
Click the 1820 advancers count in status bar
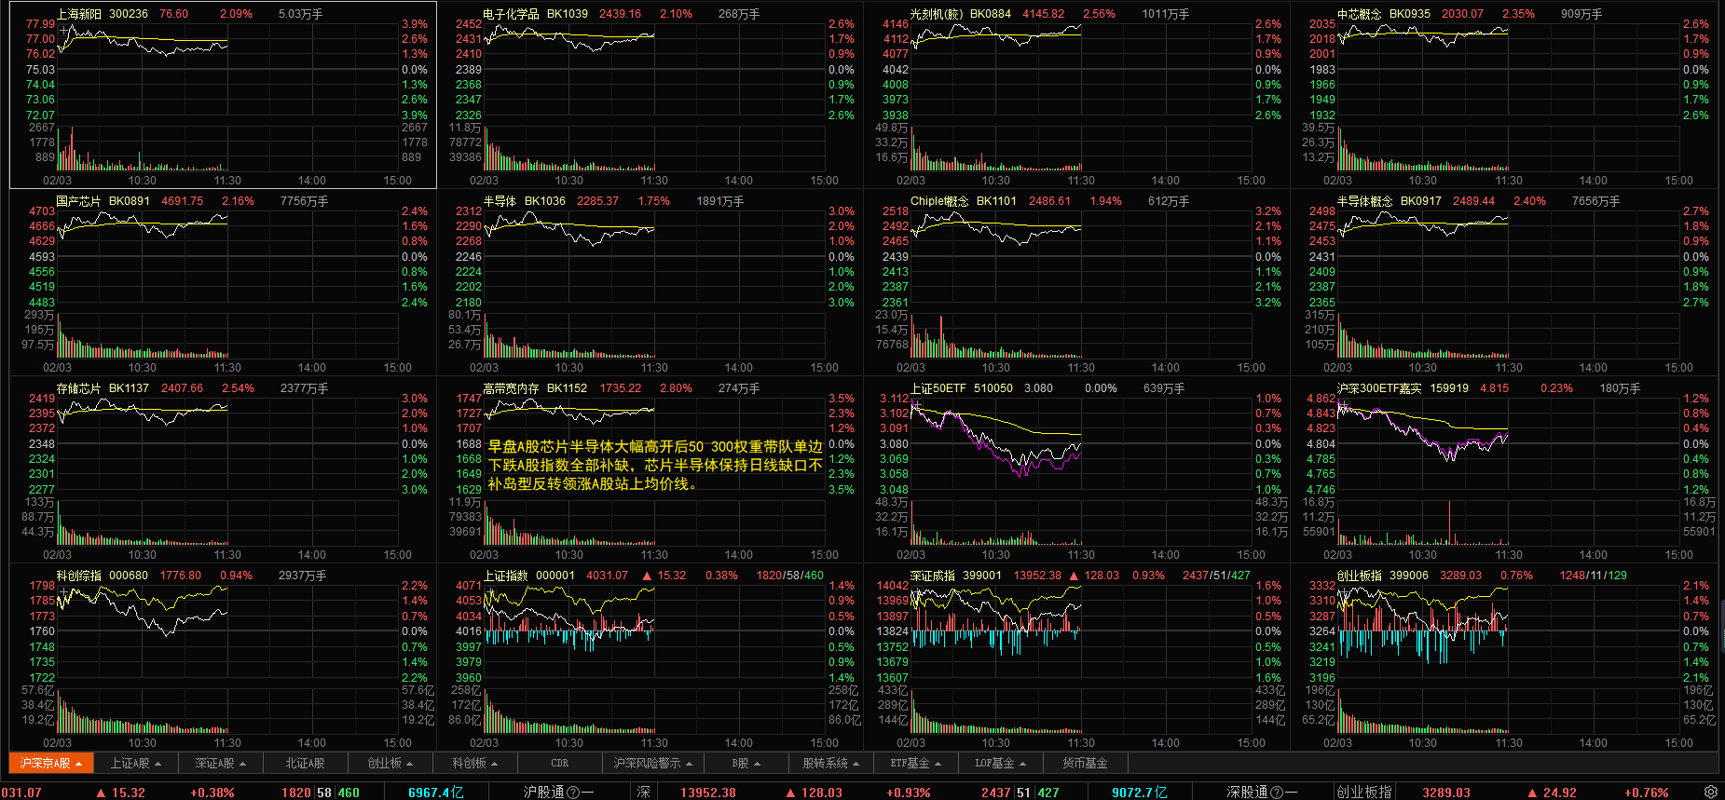(296, 793)
